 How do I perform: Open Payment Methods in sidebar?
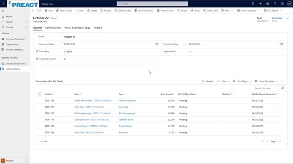coord(15,50)
